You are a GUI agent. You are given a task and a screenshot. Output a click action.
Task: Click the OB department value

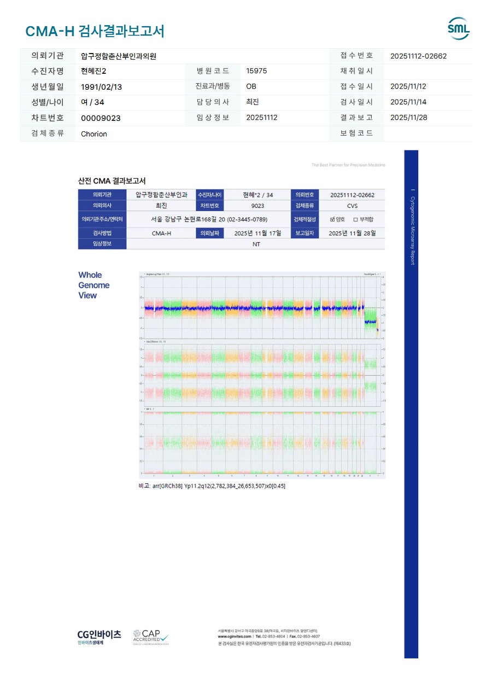[251, 86]
